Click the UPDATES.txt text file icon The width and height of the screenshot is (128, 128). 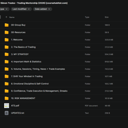(6, 113)
